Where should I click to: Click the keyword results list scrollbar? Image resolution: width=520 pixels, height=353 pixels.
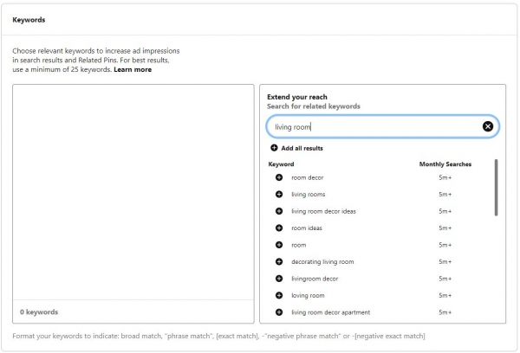pos(496,186)
